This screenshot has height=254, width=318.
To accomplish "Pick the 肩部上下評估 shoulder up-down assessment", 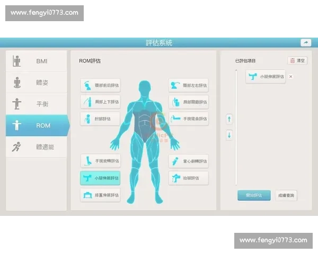I will pos(100,102).
